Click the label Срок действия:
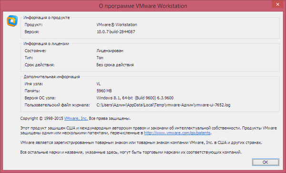Viewport: 286px width, 173px height. pos(40,65)
